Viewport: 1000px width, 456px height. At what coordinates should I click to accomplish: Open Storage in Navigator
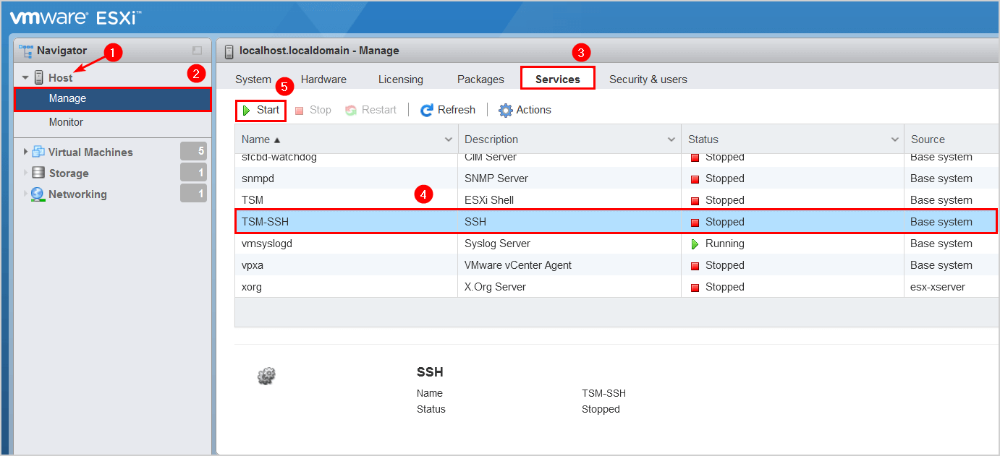coord(69,173)
